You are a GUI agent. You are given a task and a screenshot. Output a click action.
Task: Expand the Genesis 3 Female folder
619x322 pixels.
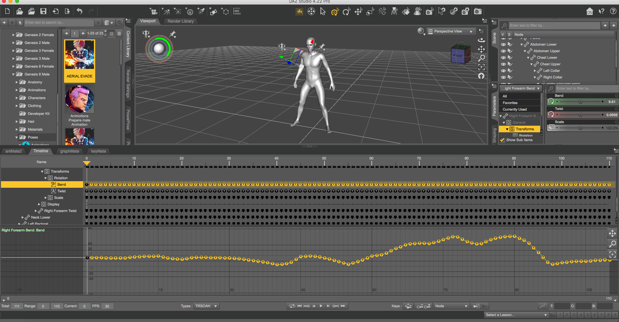tap(13, 51)
